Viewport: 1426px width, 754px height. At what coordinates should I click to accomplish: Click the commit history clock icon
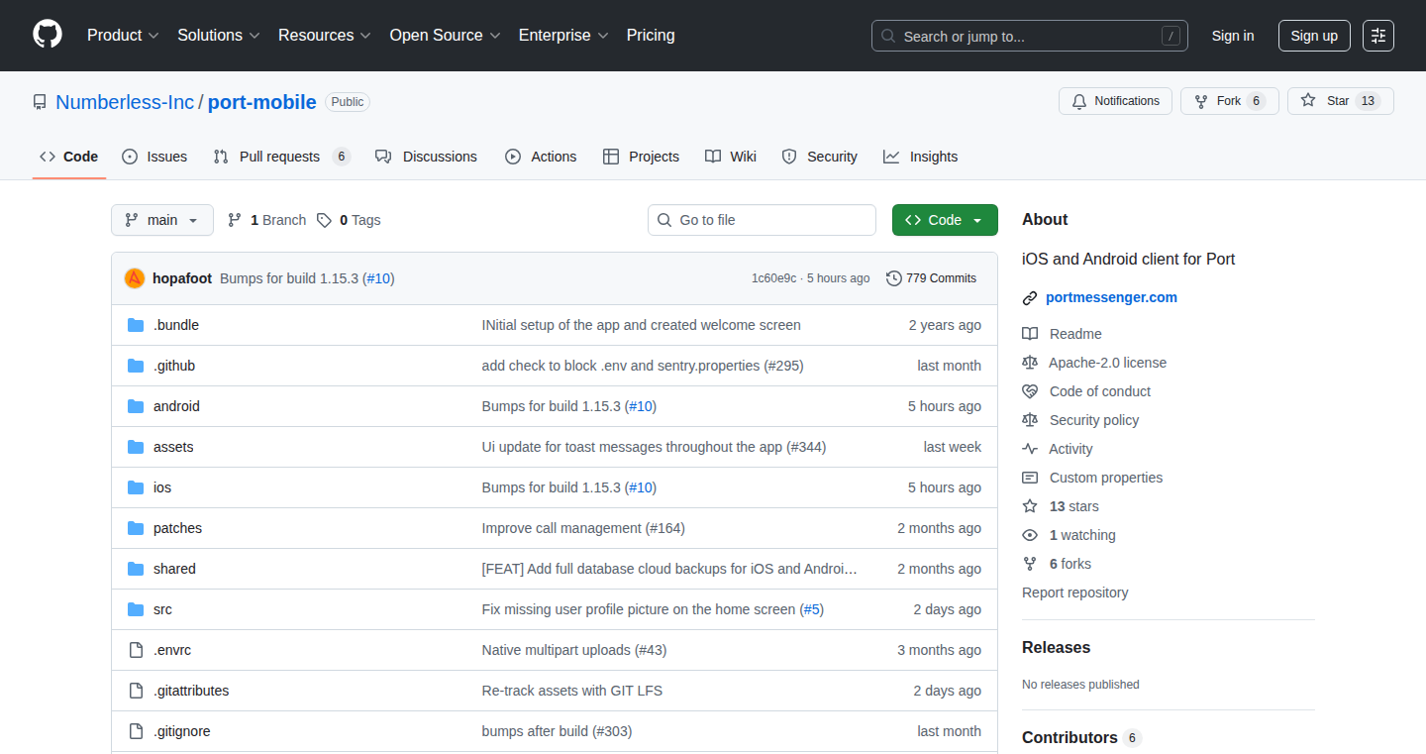(894, 278)
